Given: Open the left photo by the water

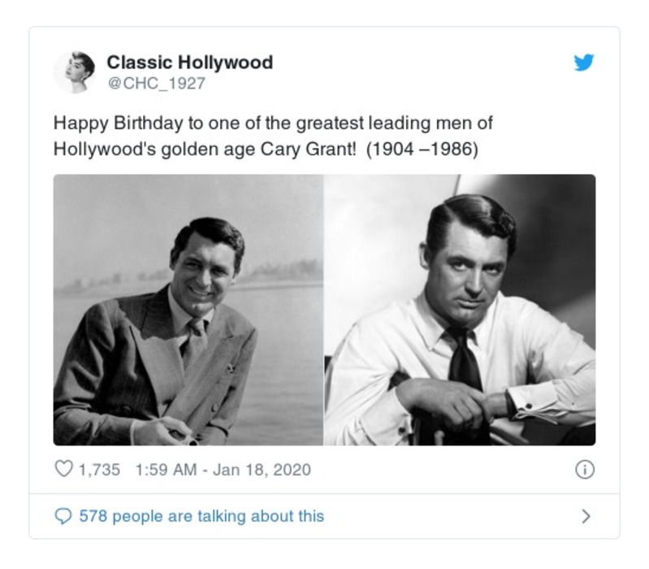Looking at the screenshot, I should pos(188,310).
